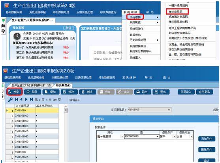Select 一键升级商品码 submenu item
Viewport: 220px width, 163px height.
[x=178, y=6]
